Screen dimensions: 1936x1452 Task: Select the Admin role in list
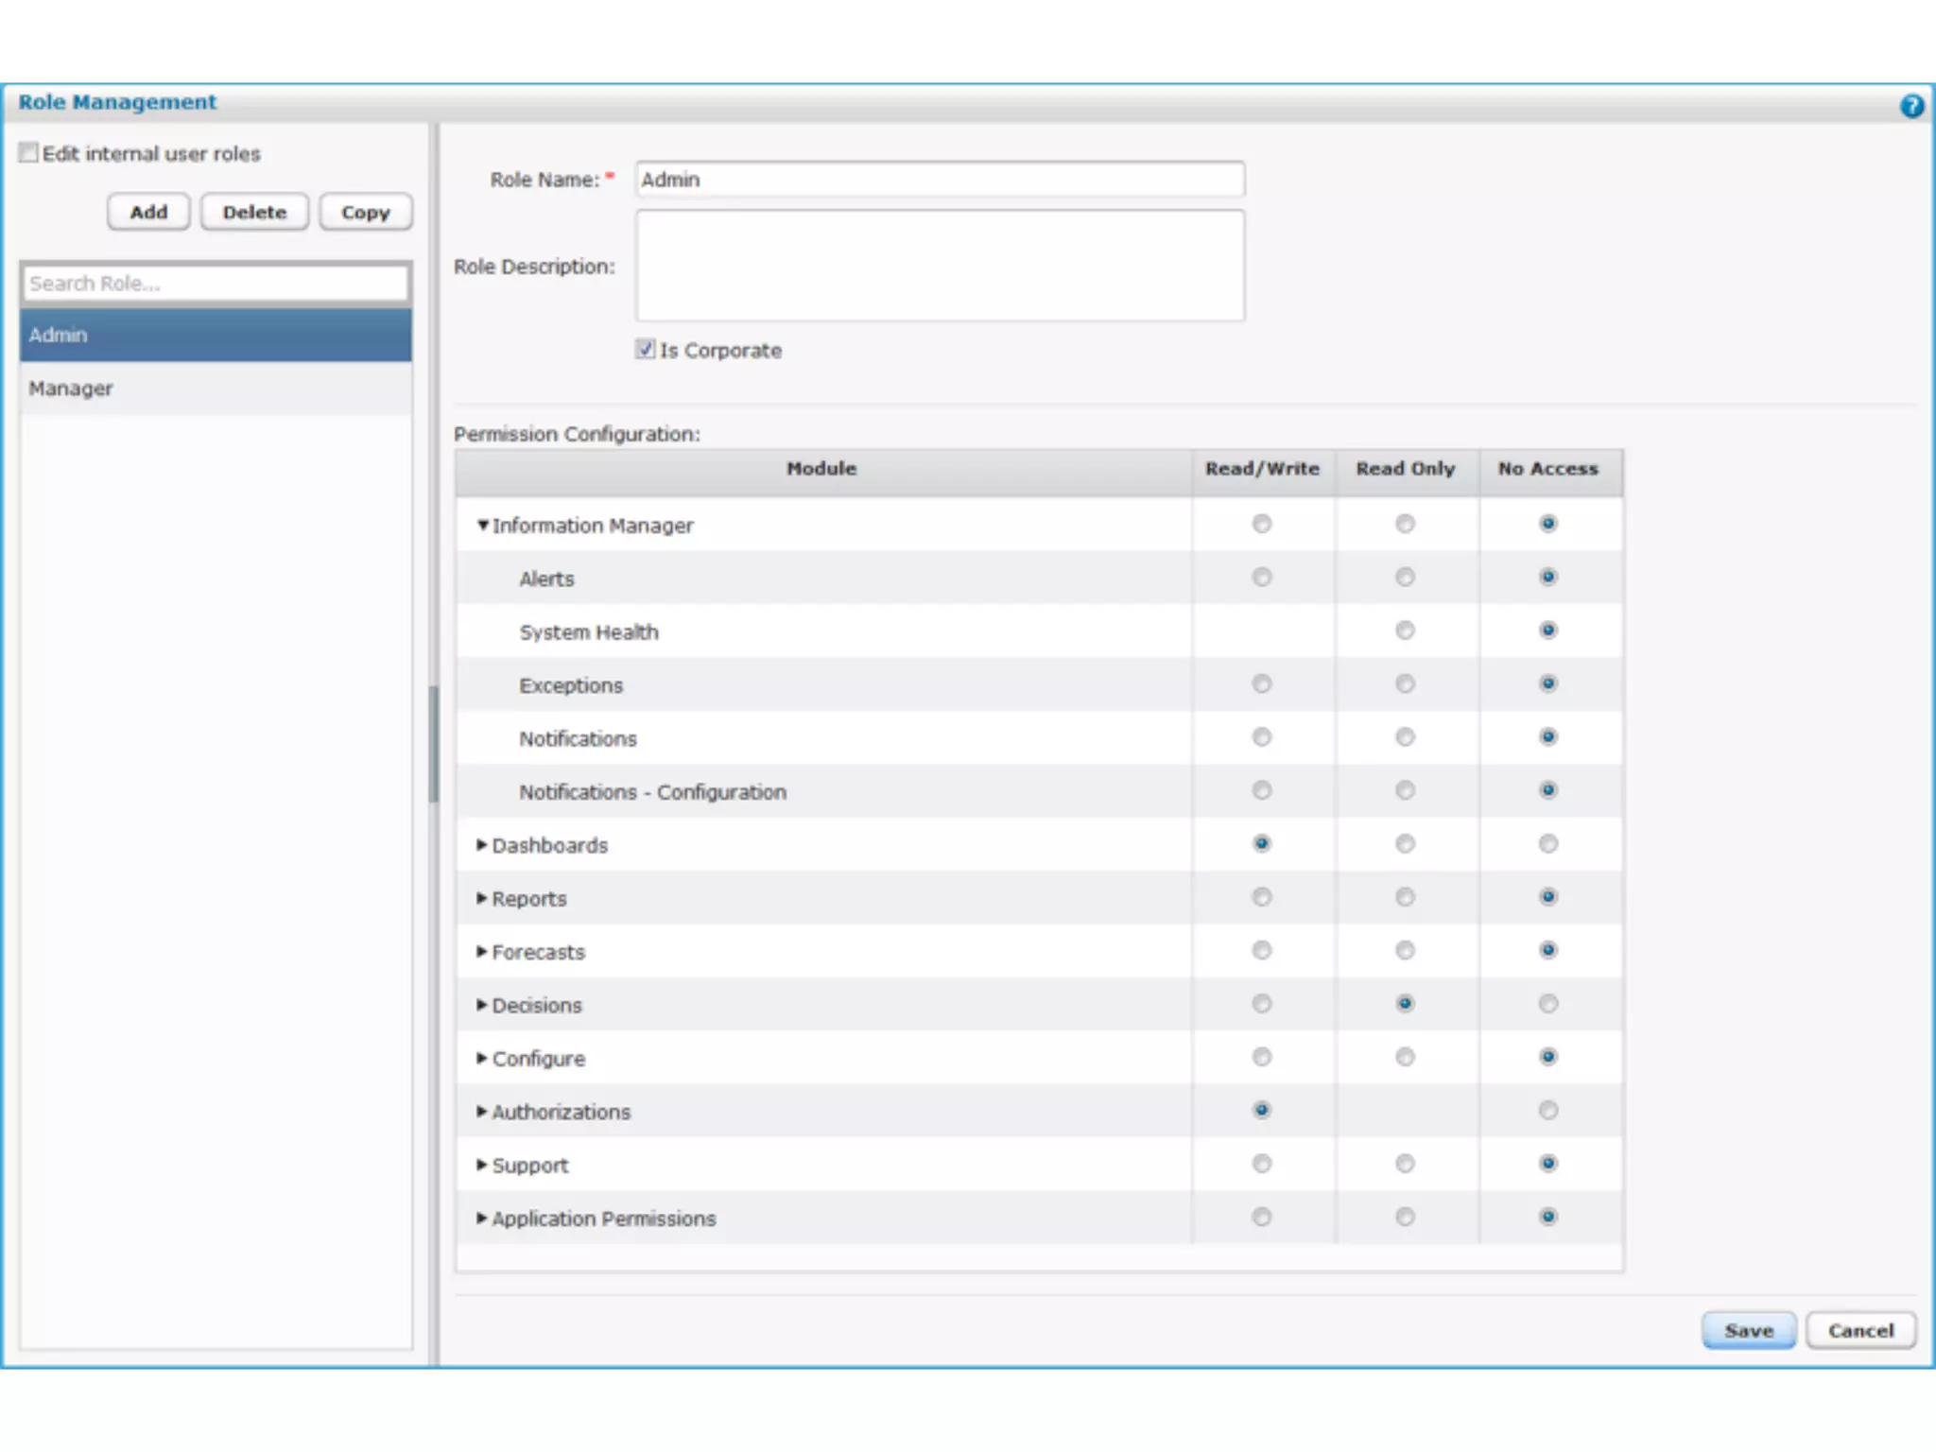(216, 335)
